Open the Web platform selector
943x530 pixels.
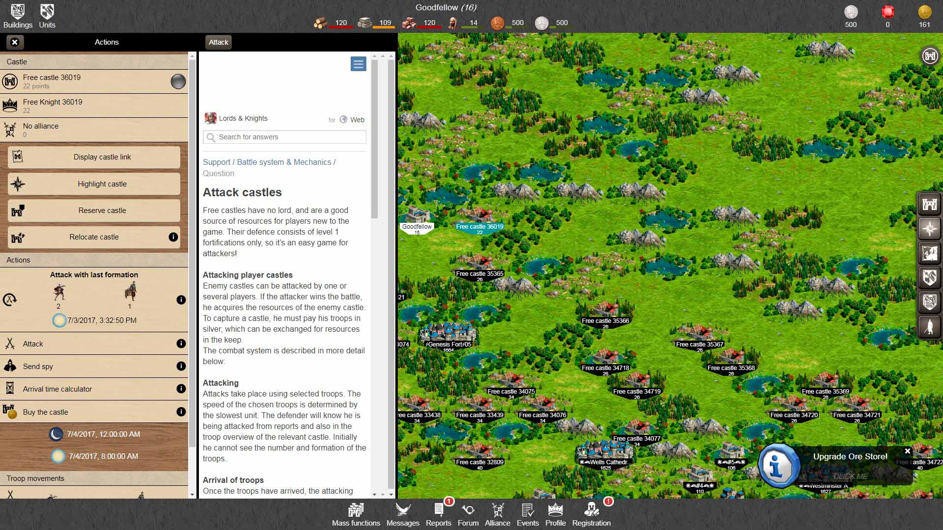tap(352, 119)
